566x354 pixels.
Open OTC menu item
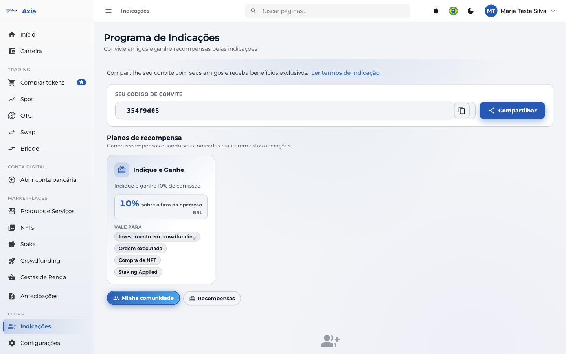coord(47,116)
